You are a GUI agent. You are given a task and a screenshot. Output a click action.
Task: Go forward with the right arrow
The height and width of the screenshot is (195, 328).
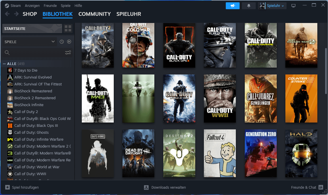pyautogui.click(x=16, y=14)
